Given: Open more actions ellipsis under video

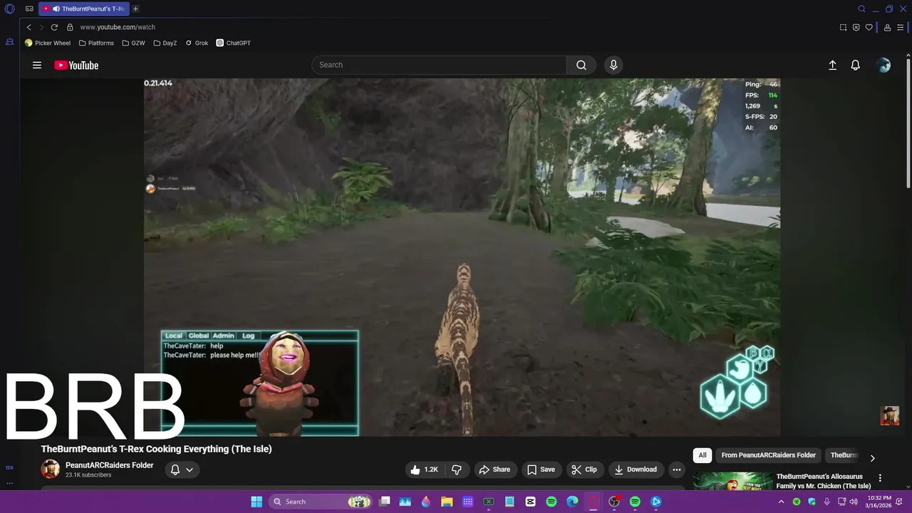Looking at the screenshot, I should pyautogui.click(x=677, y=470).
